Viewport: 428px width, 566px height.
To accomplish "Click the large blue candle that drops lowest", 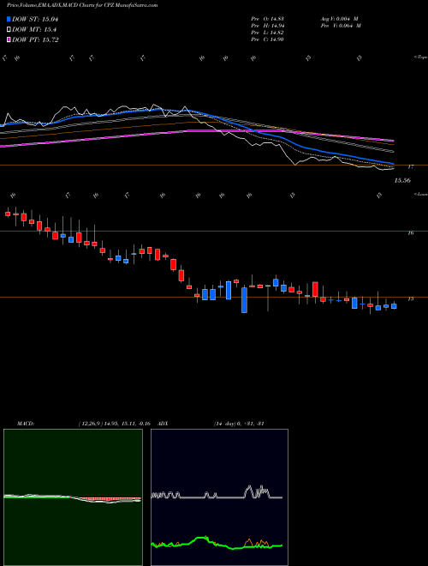I will click(244, 300).
